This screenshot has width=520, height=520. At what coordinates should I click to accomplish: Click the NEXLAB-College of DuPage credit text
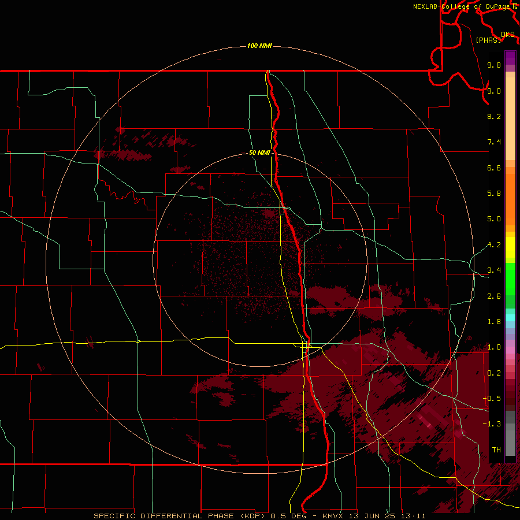click(461, 6)
